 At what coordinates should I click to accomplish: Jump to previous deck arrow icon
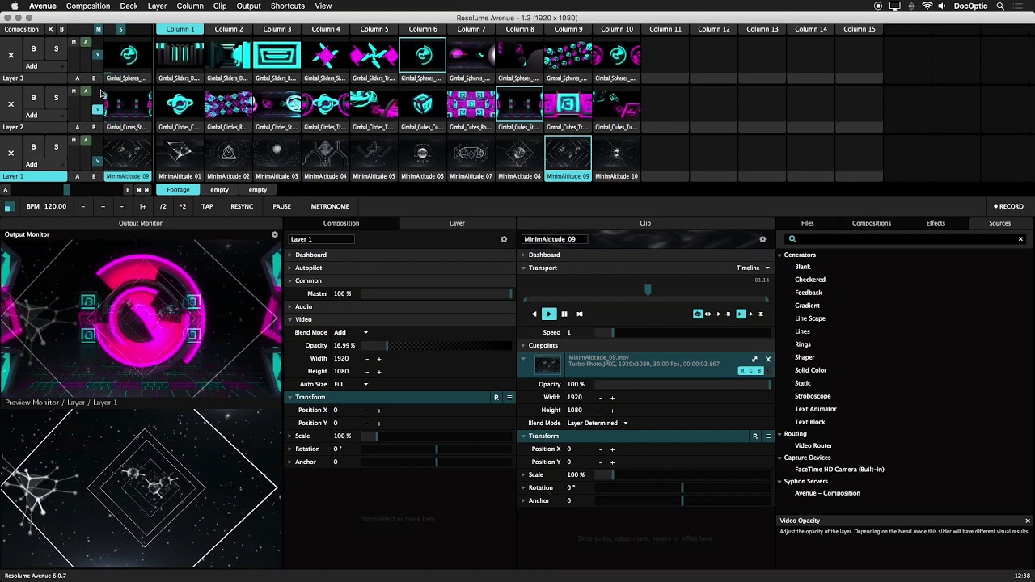138,190
